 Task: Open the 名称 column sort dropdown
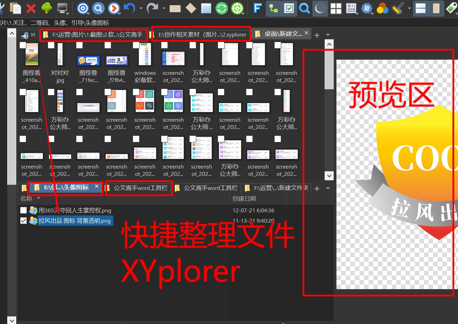pyautogui.click(x=38, y=198)
